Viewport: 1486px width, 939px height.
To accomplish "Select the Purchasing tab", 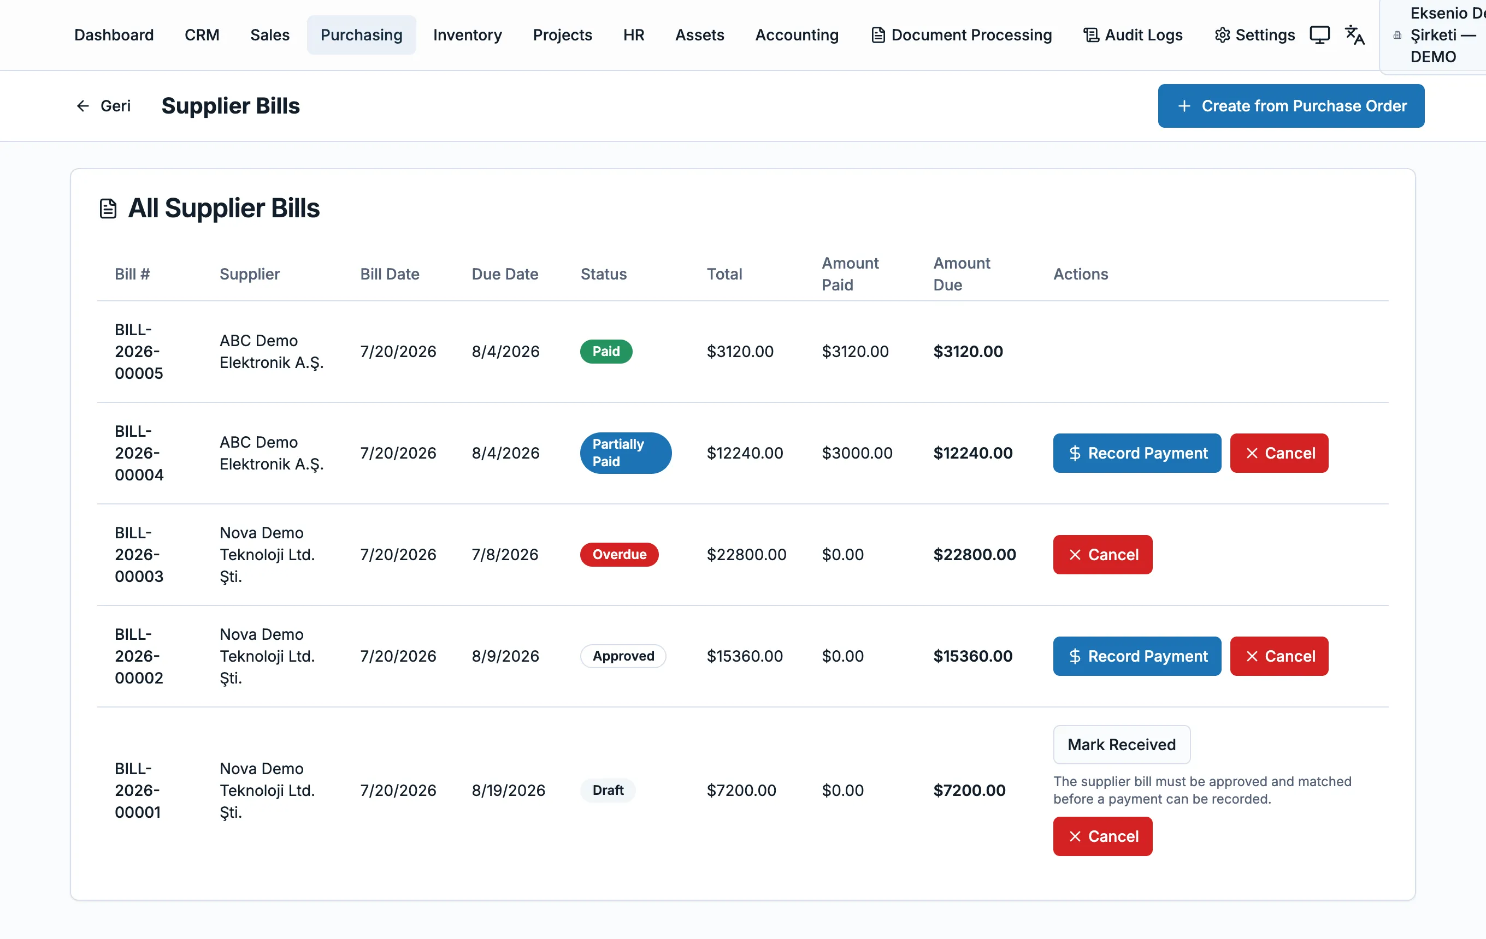I will click(362, 35).
